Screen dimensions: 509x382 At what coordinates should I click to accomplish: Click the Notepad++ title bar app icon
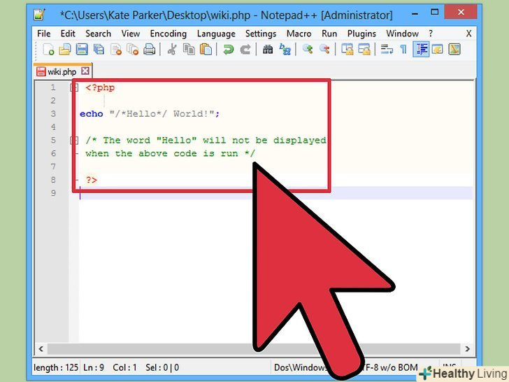coord(40,14)
